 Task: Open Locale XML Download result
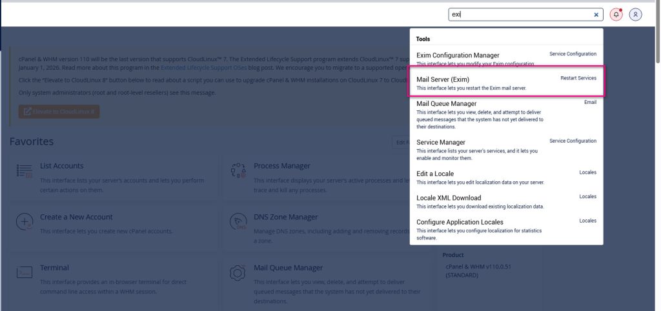449,197
